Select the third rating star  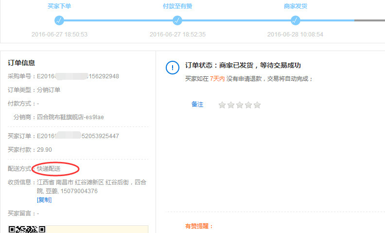240,105
